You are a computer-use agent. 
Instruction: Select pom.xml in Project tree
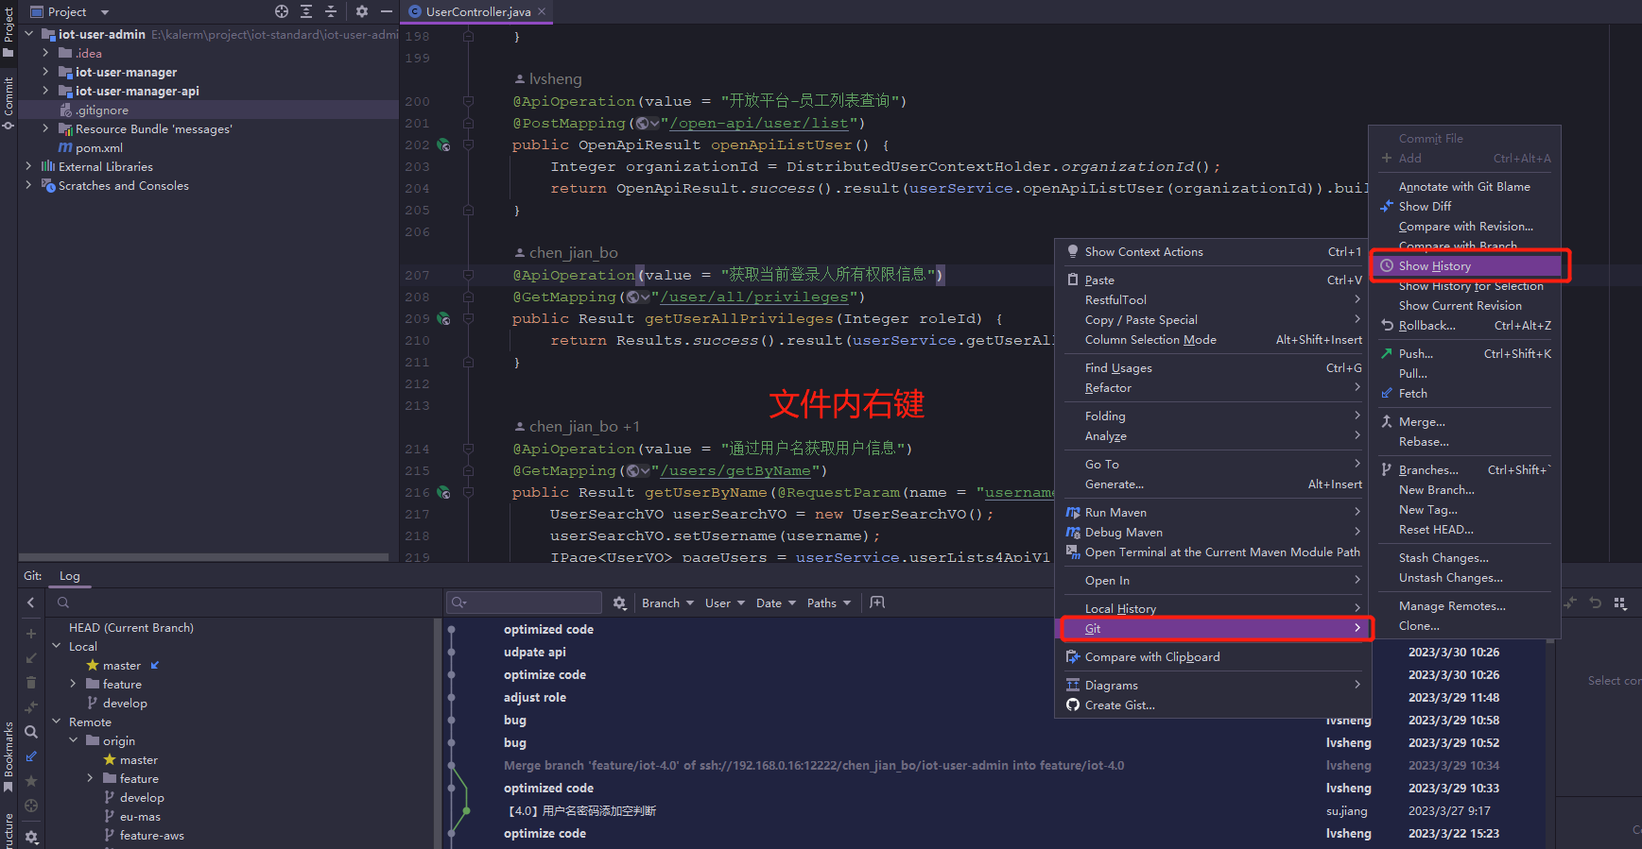[99, 148]
